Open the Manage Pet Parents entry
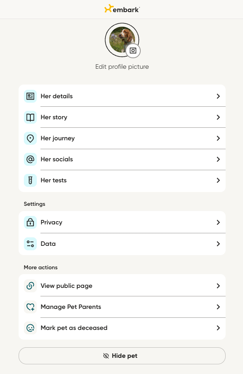243x374 pixels. coord(122,307)
